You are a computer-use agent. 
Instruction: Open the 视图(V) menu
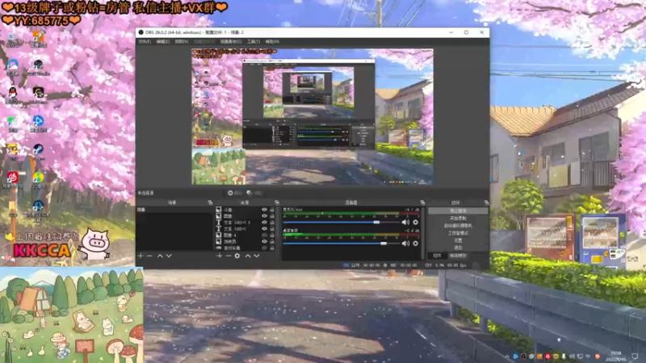coord(182,42)
